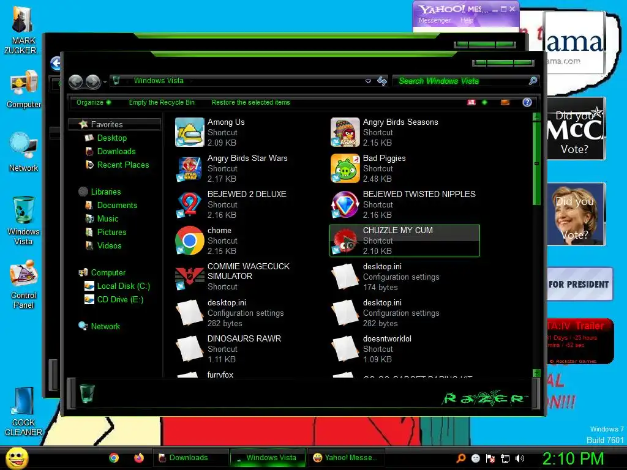Open Messenger menu in Yahoo window
This screenshot has height=470, width=627.
[434, 20]
